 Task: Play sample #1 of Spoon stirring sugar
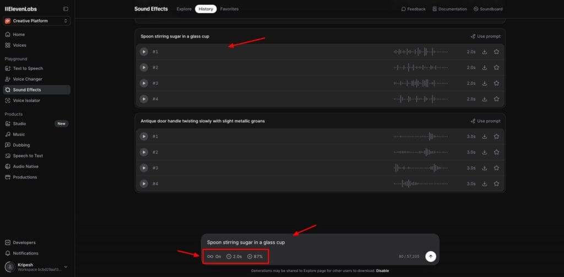(144, 52)
